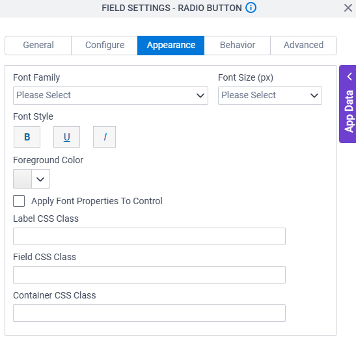
Task: Switch to the General tab
Action: pyautogui.click(x=38, y=45)
